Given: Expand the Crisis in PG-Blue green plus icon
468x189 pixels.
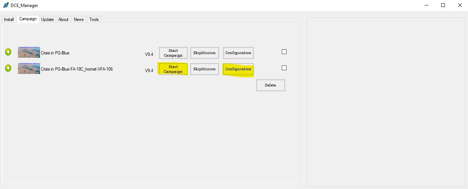Looking at the screenshot, I should click(x=8, y=52).
